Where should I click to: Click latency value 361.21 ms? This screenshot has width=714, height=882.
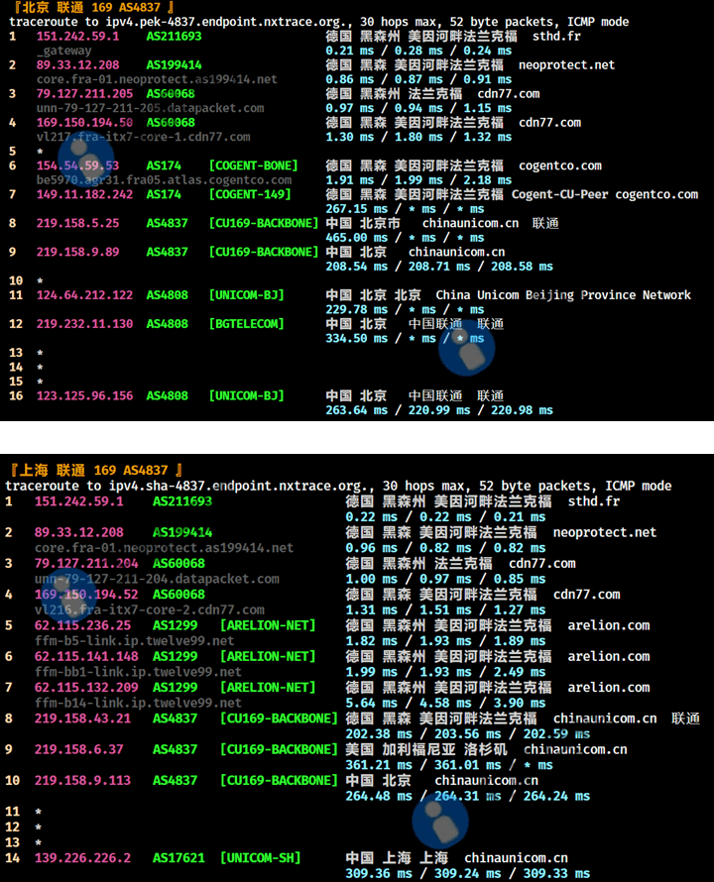pos(379,765)
